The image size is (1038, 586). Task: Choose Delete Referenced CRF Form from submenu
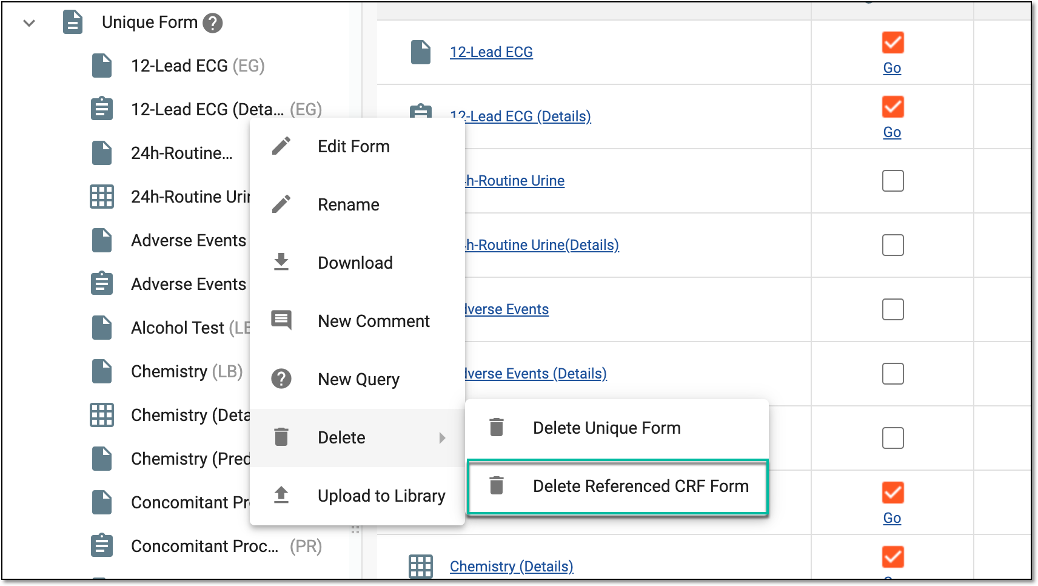click(x=617, y=487)
